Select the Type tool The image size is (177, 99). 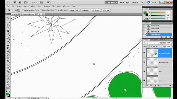pyautogui.click(x=8, y=68)
